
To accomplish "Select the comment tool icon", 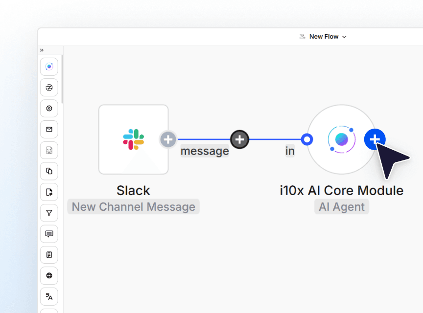I will [49, 234].
